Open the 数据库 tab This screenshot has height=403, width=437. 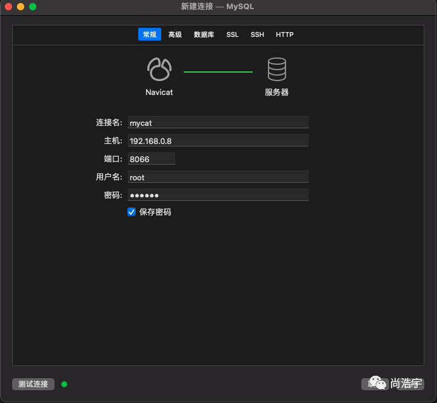click(x=204, y=34)
